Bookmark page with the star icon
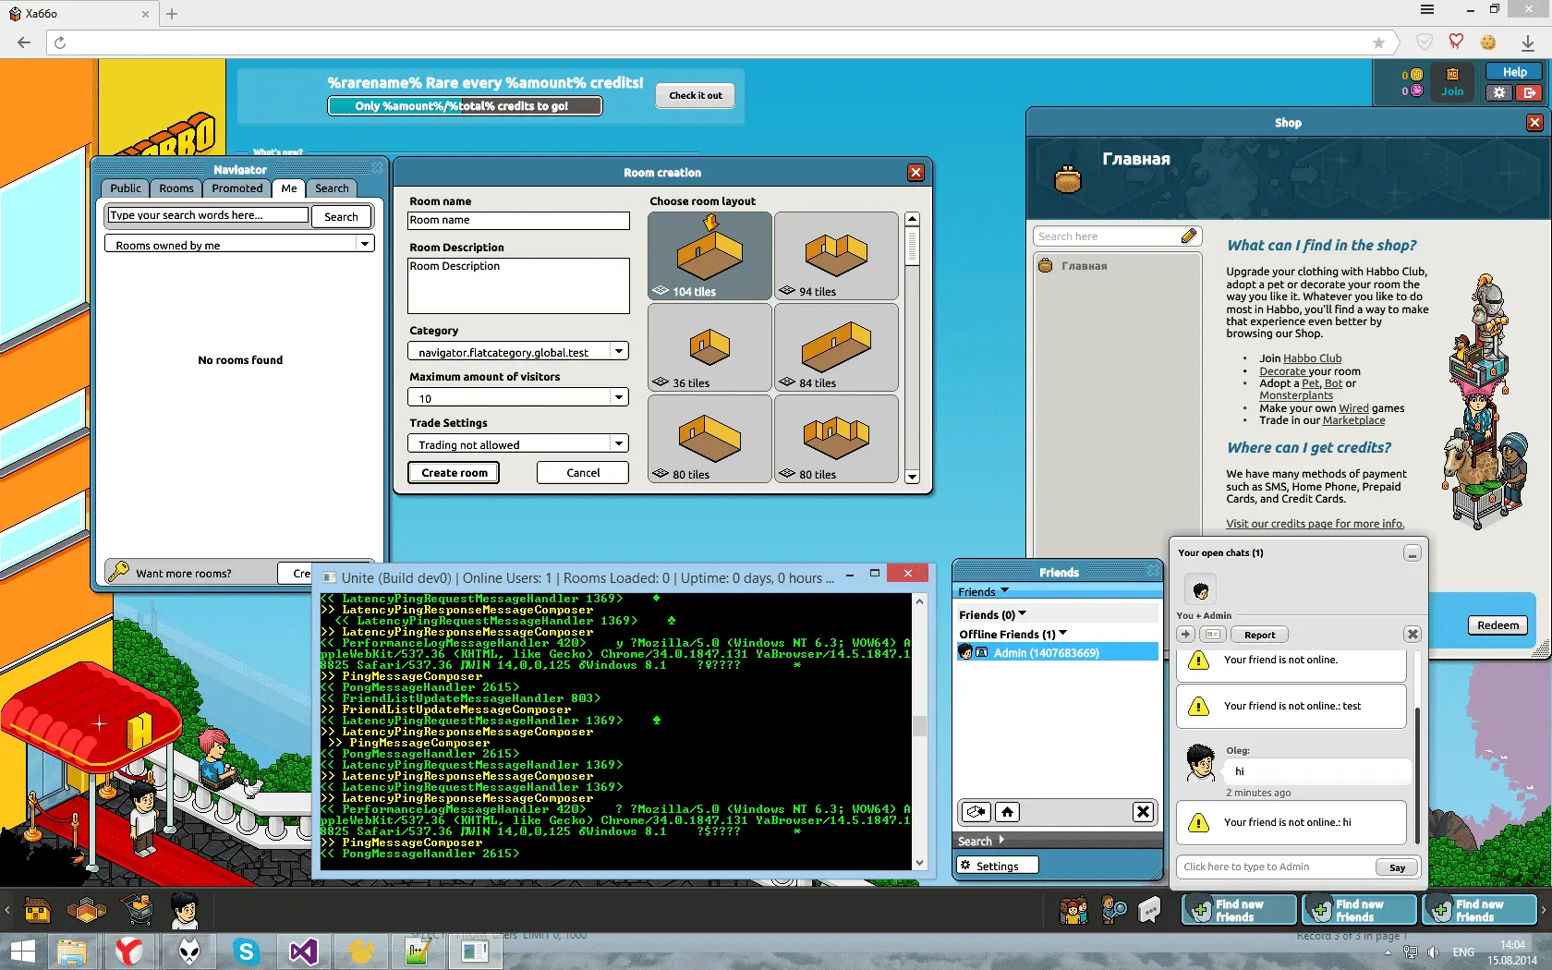 pyautogui.click(x=1378, y=42)
